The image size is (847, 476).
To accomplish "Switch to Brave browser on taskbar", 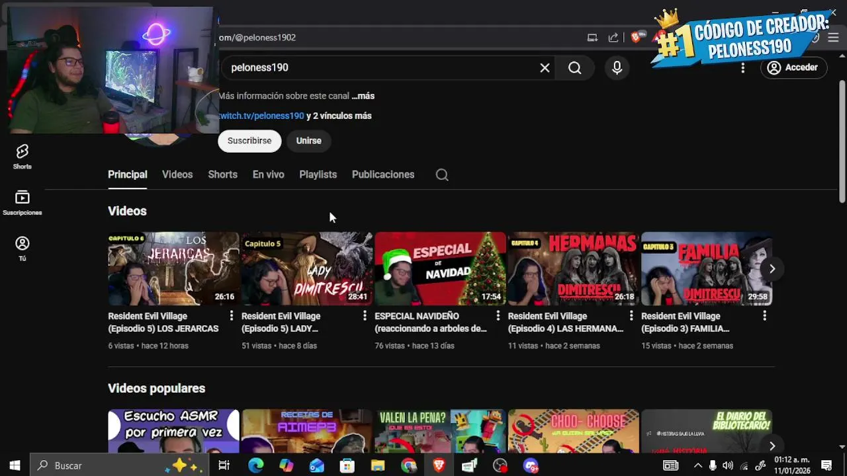I will pos(439,465).
